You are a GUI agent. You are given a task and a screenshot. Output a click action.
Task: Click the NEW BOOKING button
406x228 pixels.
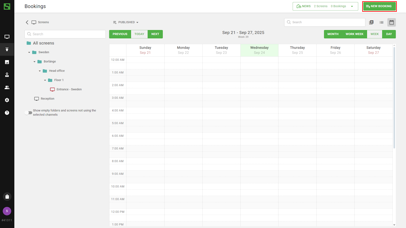(x=379, y=6)
